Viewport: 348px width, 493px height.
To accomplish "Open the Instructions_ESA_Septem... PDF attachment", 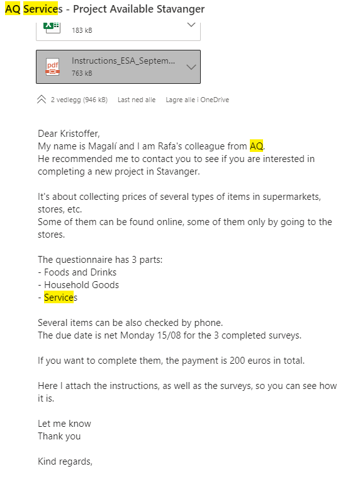I will pyautogui.click(x=118, y=67).
